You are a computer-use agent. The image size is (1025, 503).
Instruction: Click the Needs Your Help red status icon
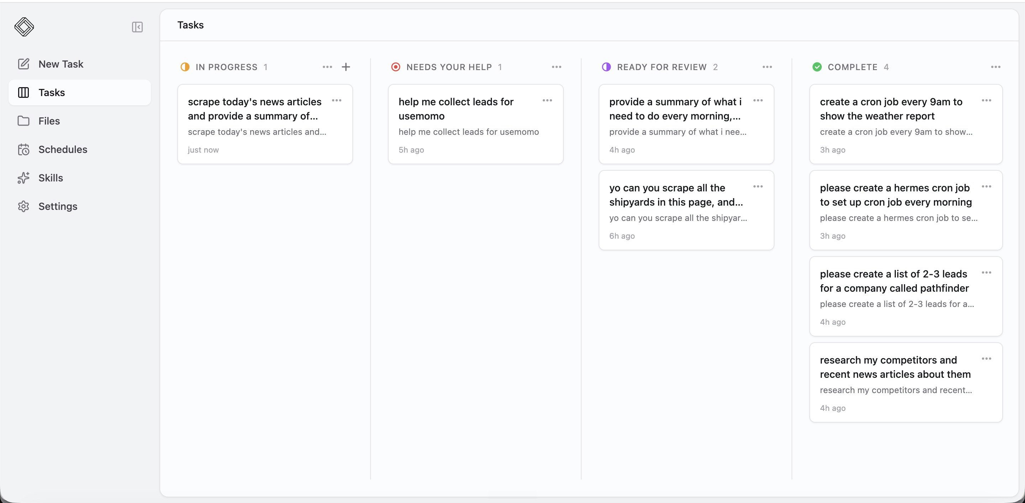coord(395,67)
